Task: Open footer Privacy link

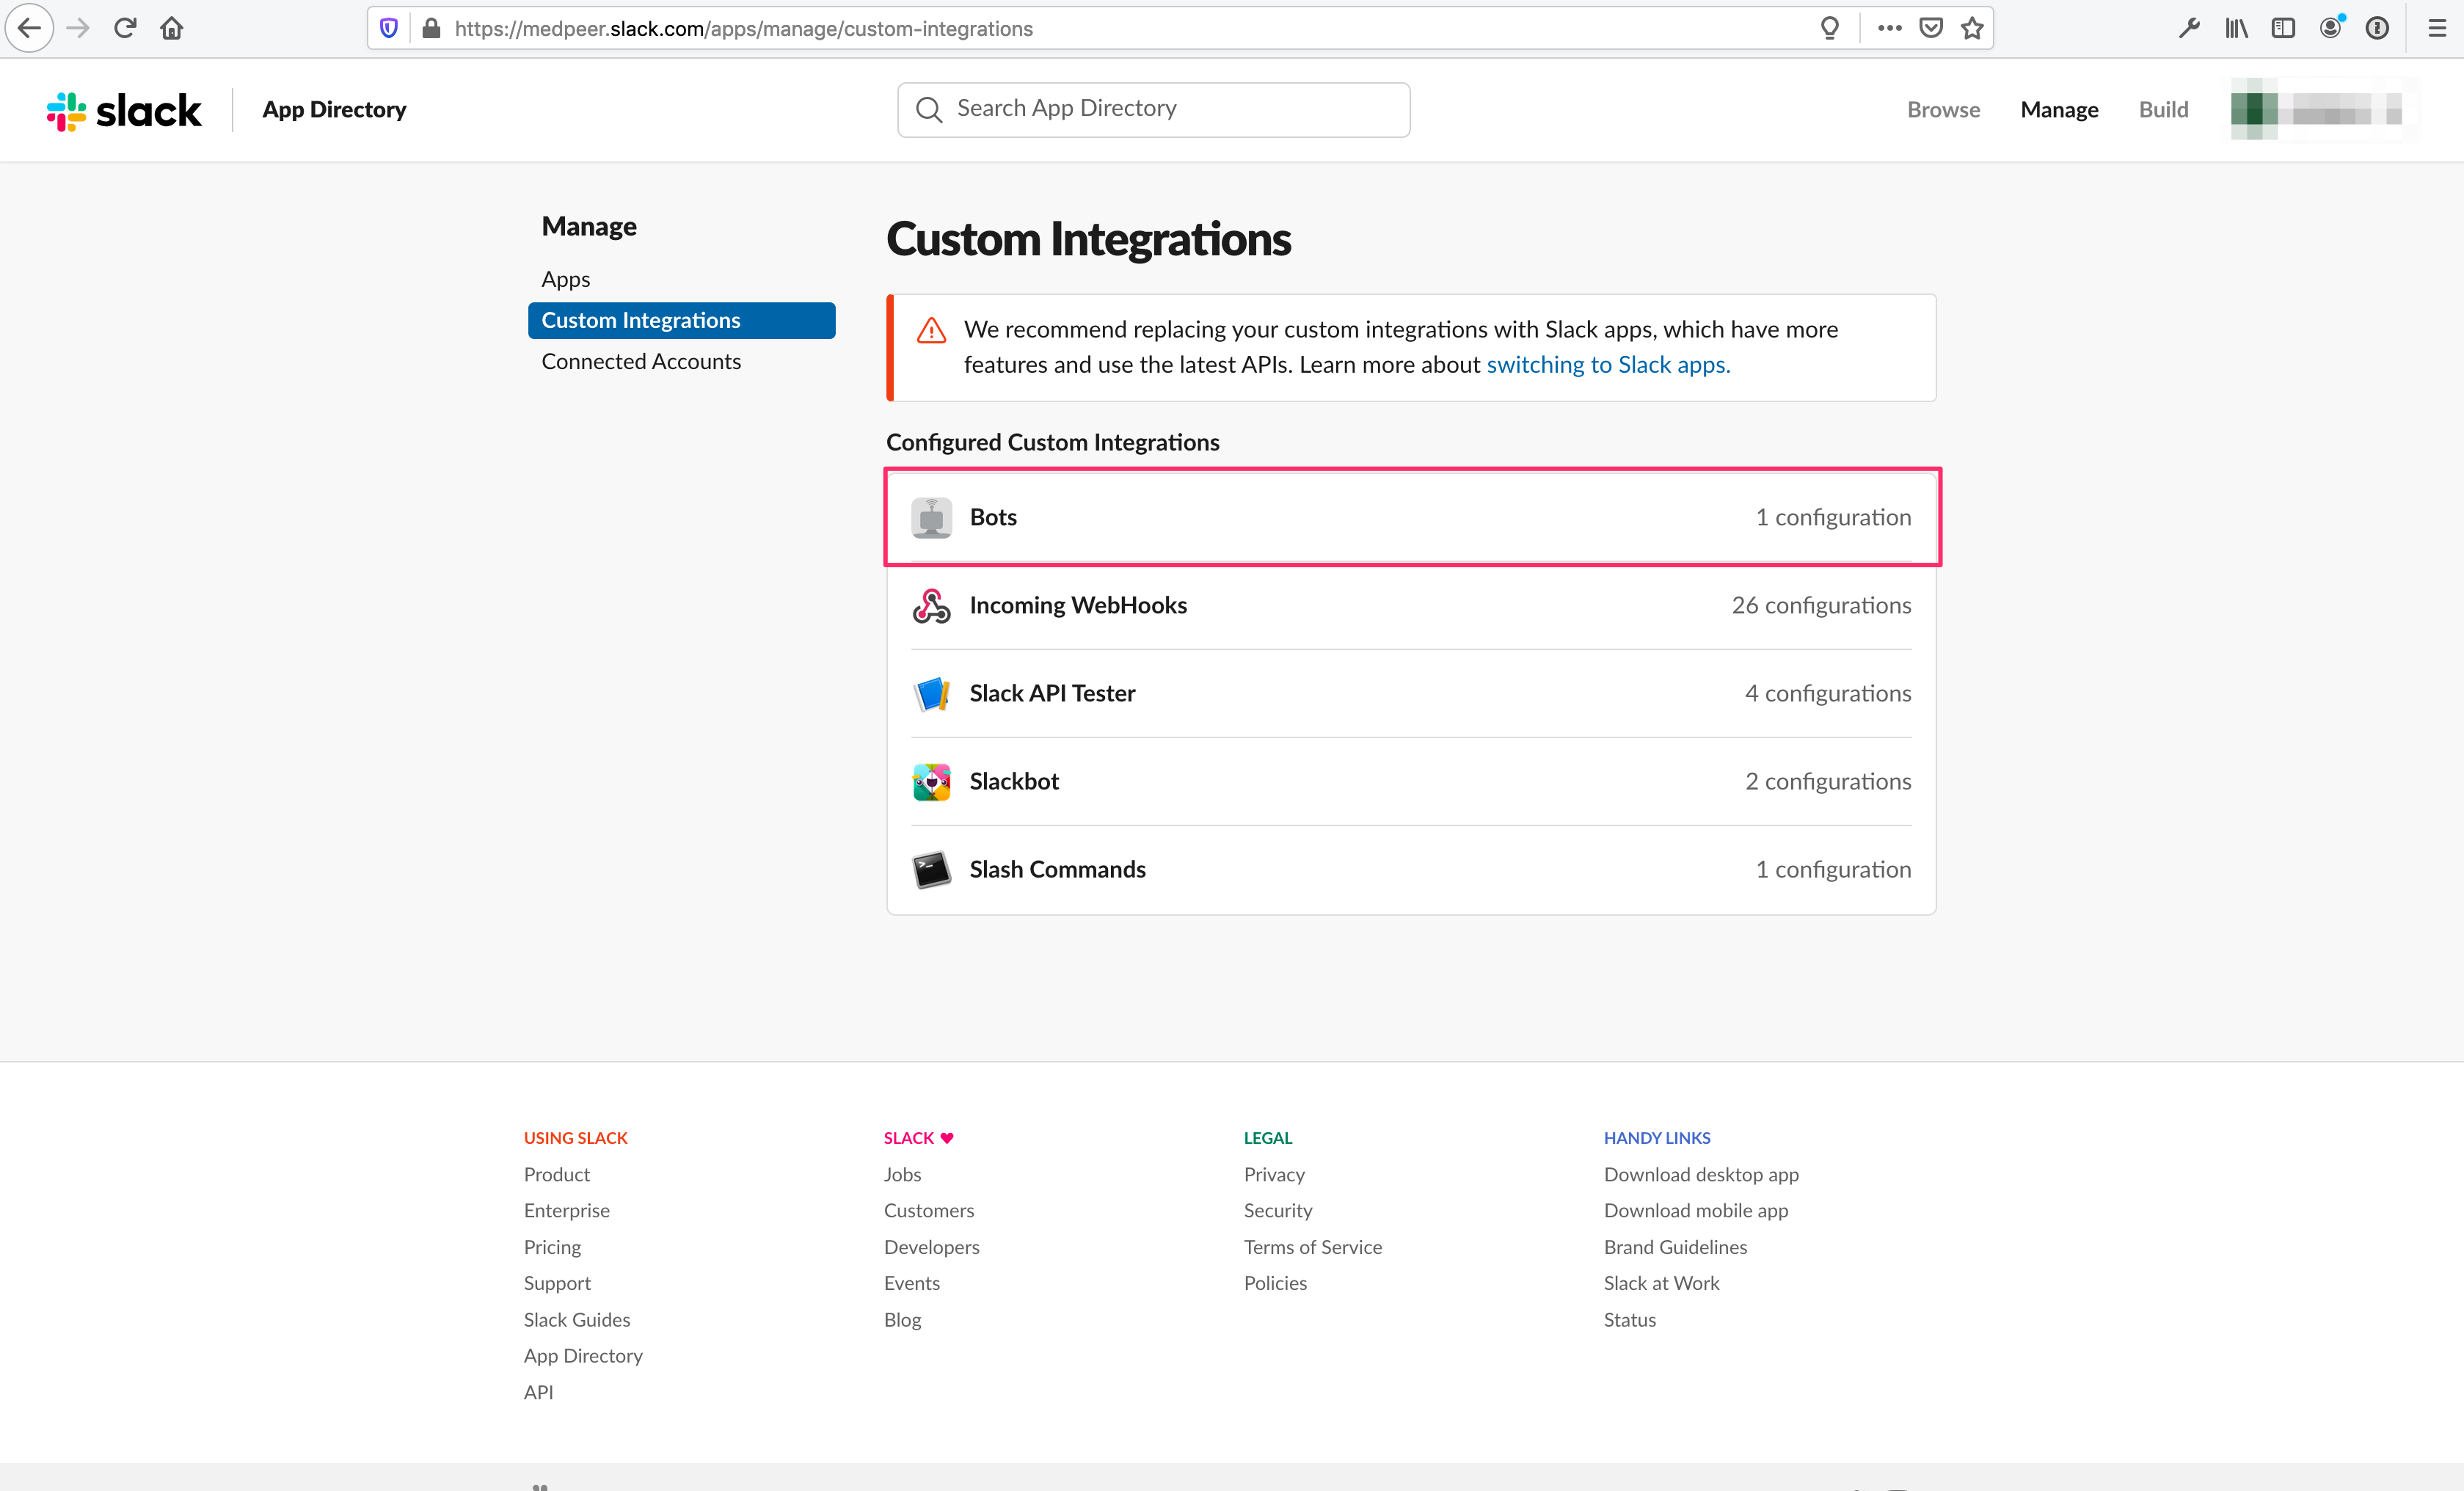Action: tap(1274, 1174)
